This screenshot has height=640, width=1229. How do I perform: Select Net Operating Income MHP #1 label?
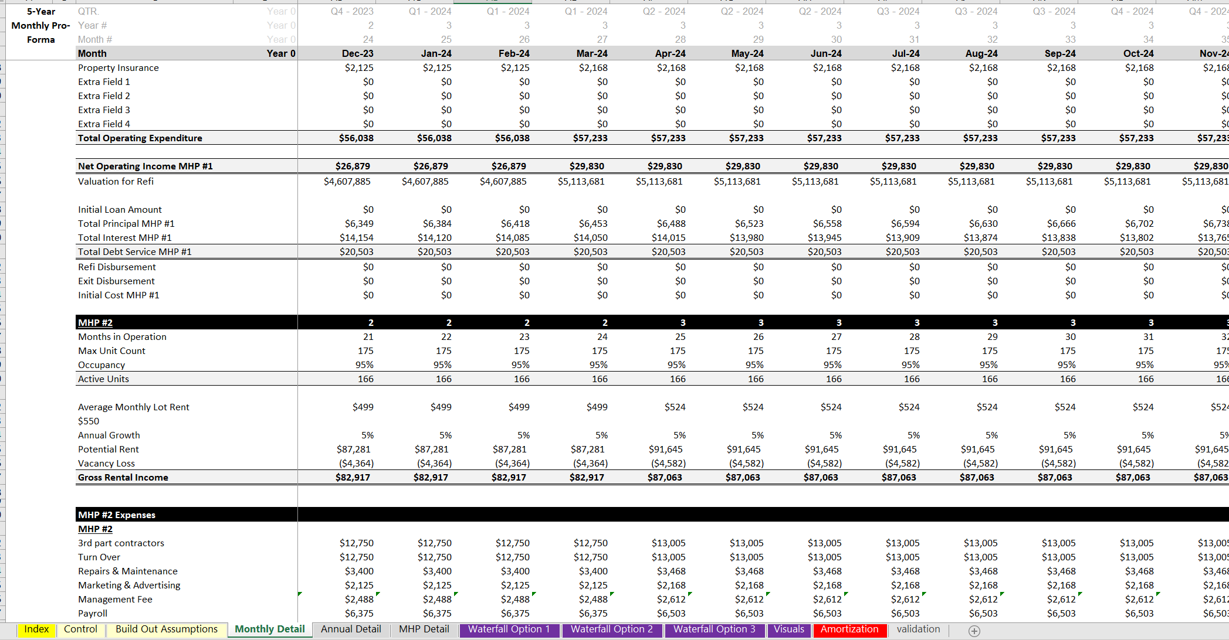coord(145,166)
